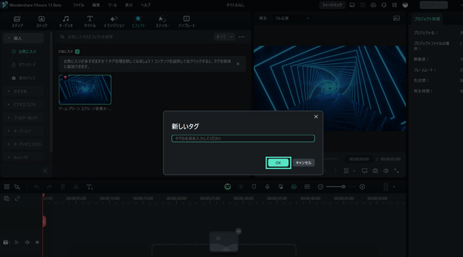
Task: Mute the video track speaker icon
Action: click(x=27, y=242)
